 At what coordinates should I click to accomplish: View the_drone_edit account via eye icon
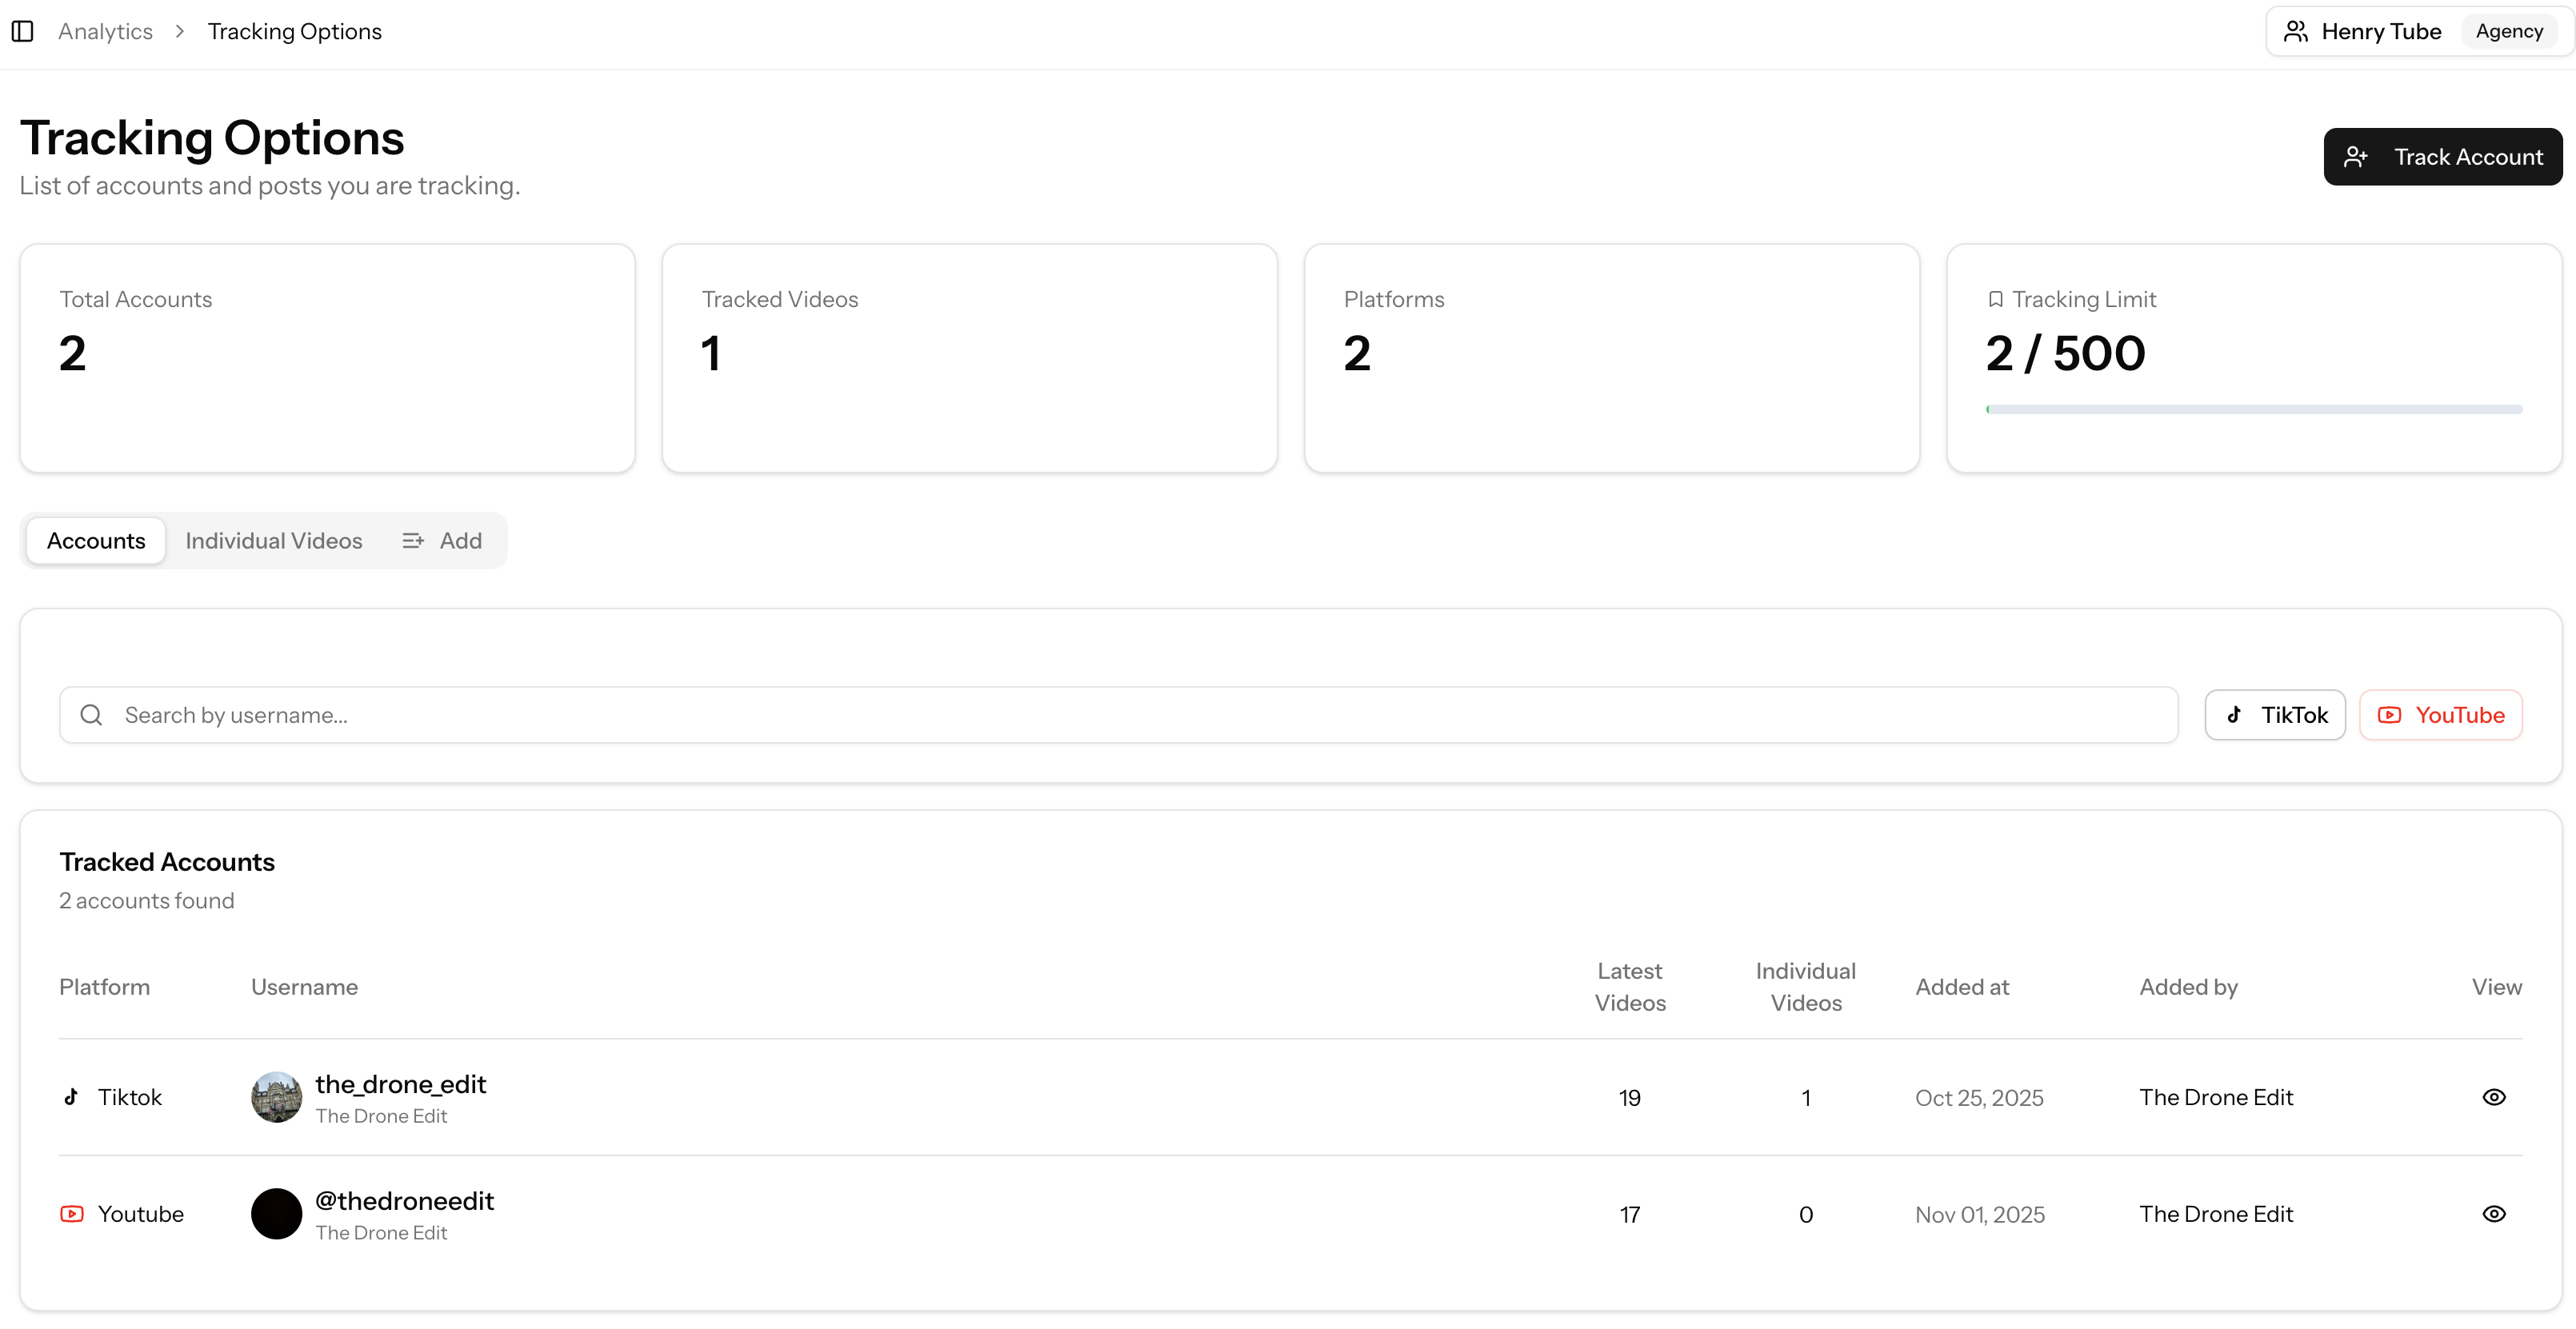(2494, 1097)
